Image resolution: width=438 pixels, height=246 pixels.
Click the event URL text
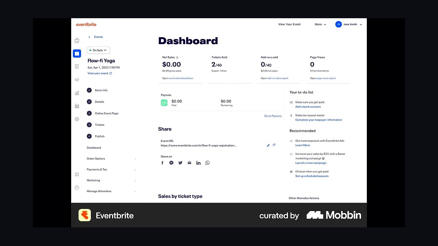tap(199, 145)
